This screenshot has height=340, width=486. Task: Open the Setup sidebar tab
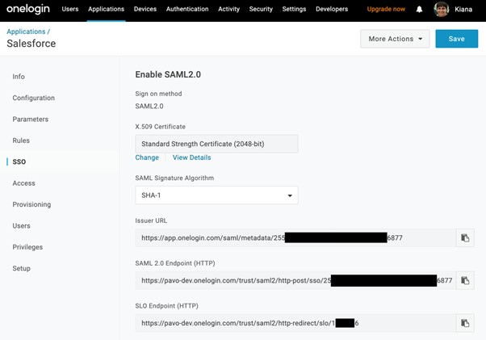coord(21,268)
